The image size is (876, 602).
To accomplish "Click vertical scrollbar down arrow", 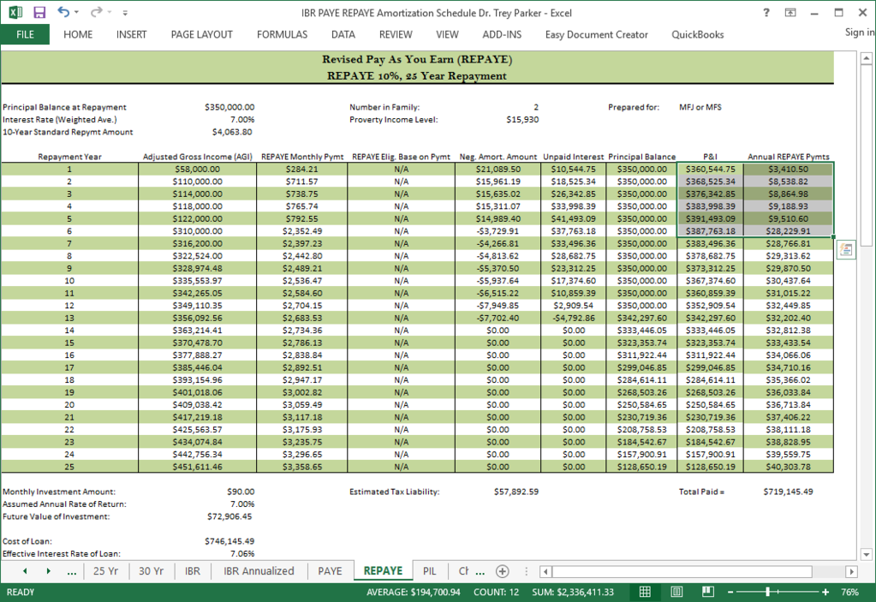I will (x=866, y=555).
